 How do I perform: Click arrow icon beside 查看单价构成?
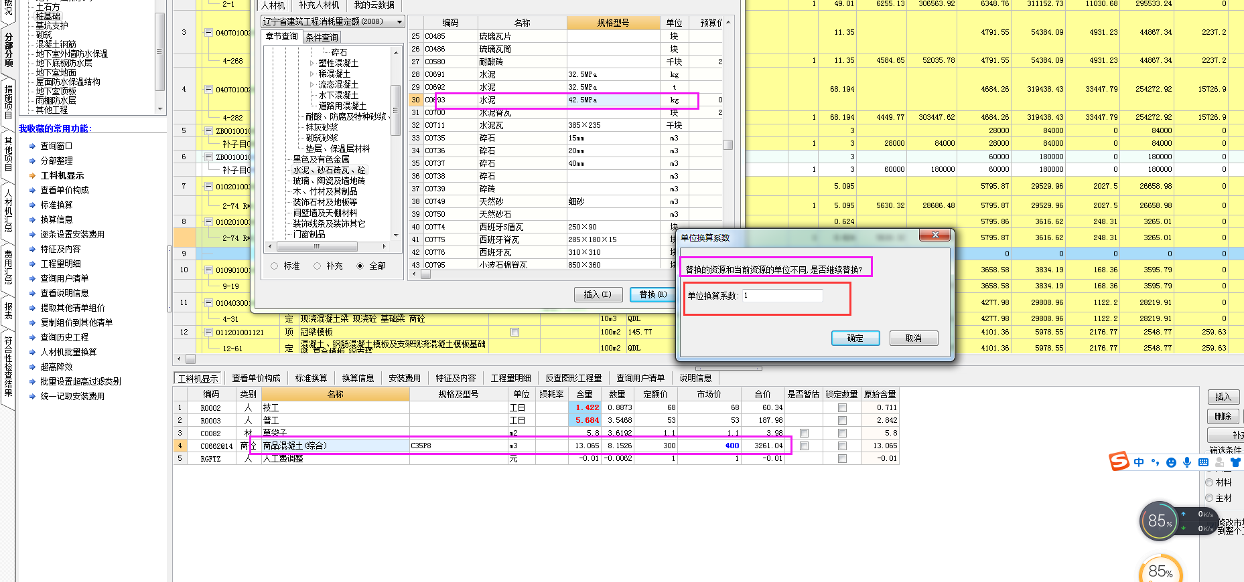[x=33, y=190]
